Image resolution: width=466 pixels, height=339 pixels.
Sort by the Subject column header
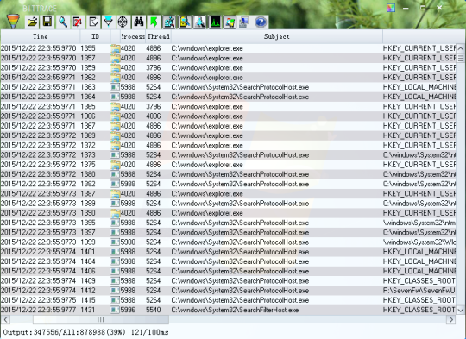277,36
